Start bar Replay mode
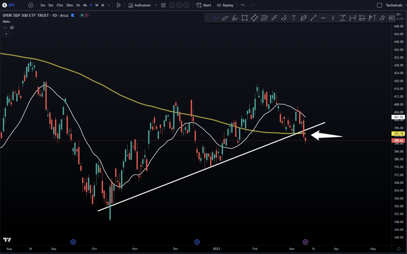Screen dimensions: 407x254 [x=225, y=5]
